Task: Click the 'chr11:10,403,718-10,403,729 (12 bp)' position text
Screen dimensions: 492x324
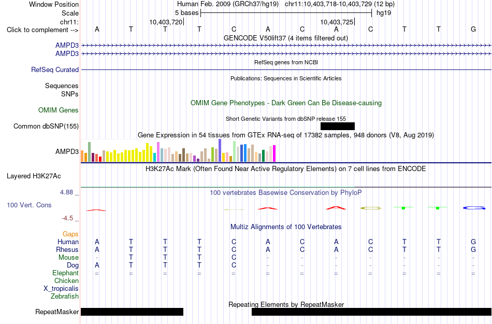Action: click(x=340, y=4)
